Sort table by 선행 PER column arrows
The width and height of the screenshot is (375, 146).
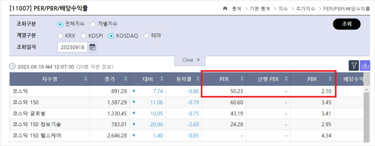point(286,79)
